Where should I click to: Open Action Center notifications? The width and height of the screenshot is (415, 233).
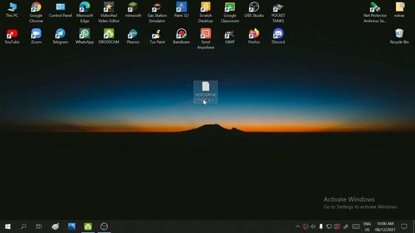tap(404, 227)
